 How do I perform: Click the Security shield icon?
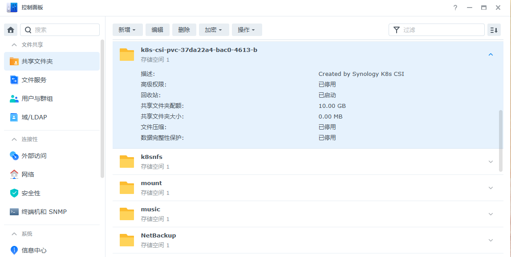coord(14,193)
